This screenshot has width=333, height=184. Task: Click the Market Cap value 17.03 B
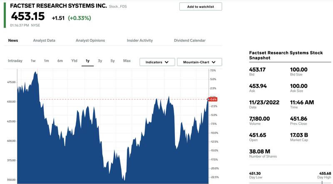[299, 135]
